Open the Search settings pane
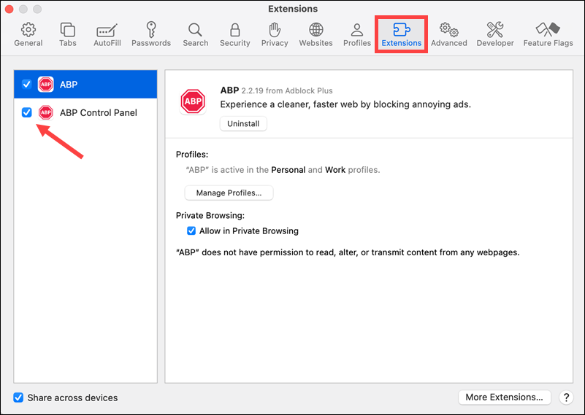Viewport: 585px width, 415px height. [196, 34]
